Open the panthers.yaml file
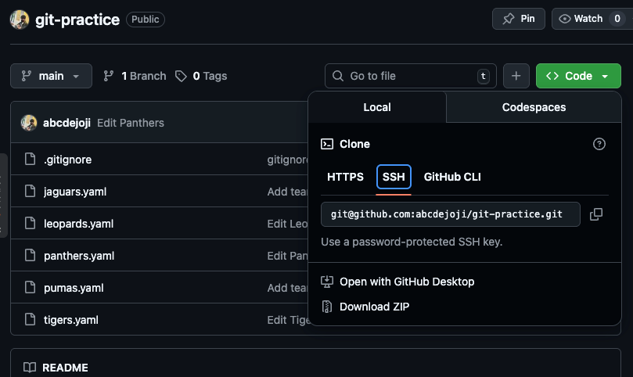633x377 pixels. click(79, 256)
